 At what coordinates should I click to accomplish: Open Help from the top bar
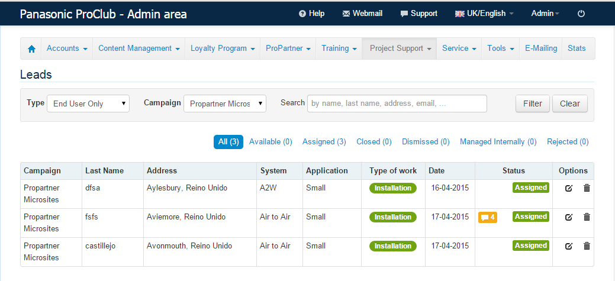tap(312, 14)
